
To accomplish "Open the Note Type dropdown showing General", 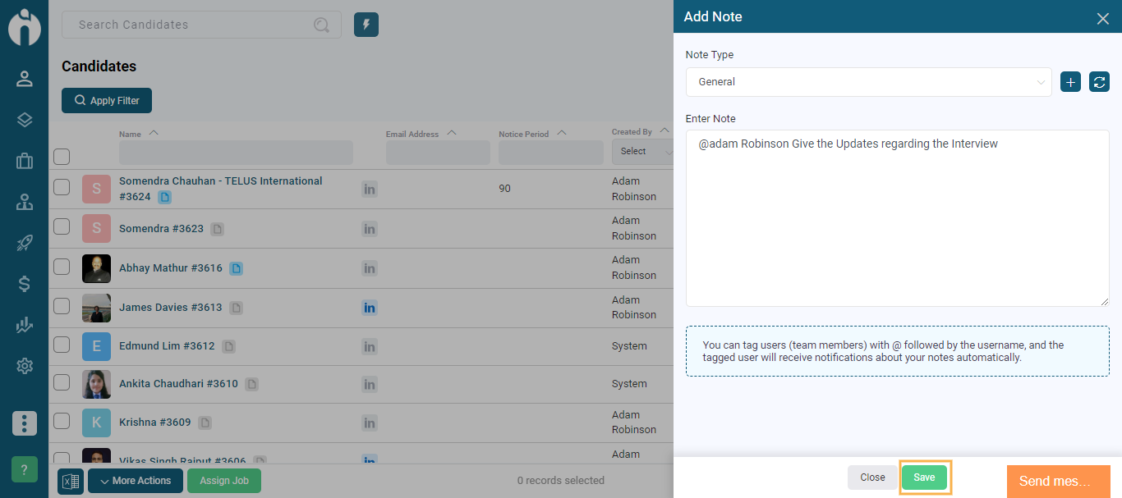I will click(868, 82).
